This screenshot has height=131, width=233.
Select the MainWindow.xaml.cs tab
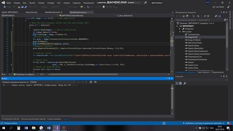pyautogui.click(x=78, y=12)
